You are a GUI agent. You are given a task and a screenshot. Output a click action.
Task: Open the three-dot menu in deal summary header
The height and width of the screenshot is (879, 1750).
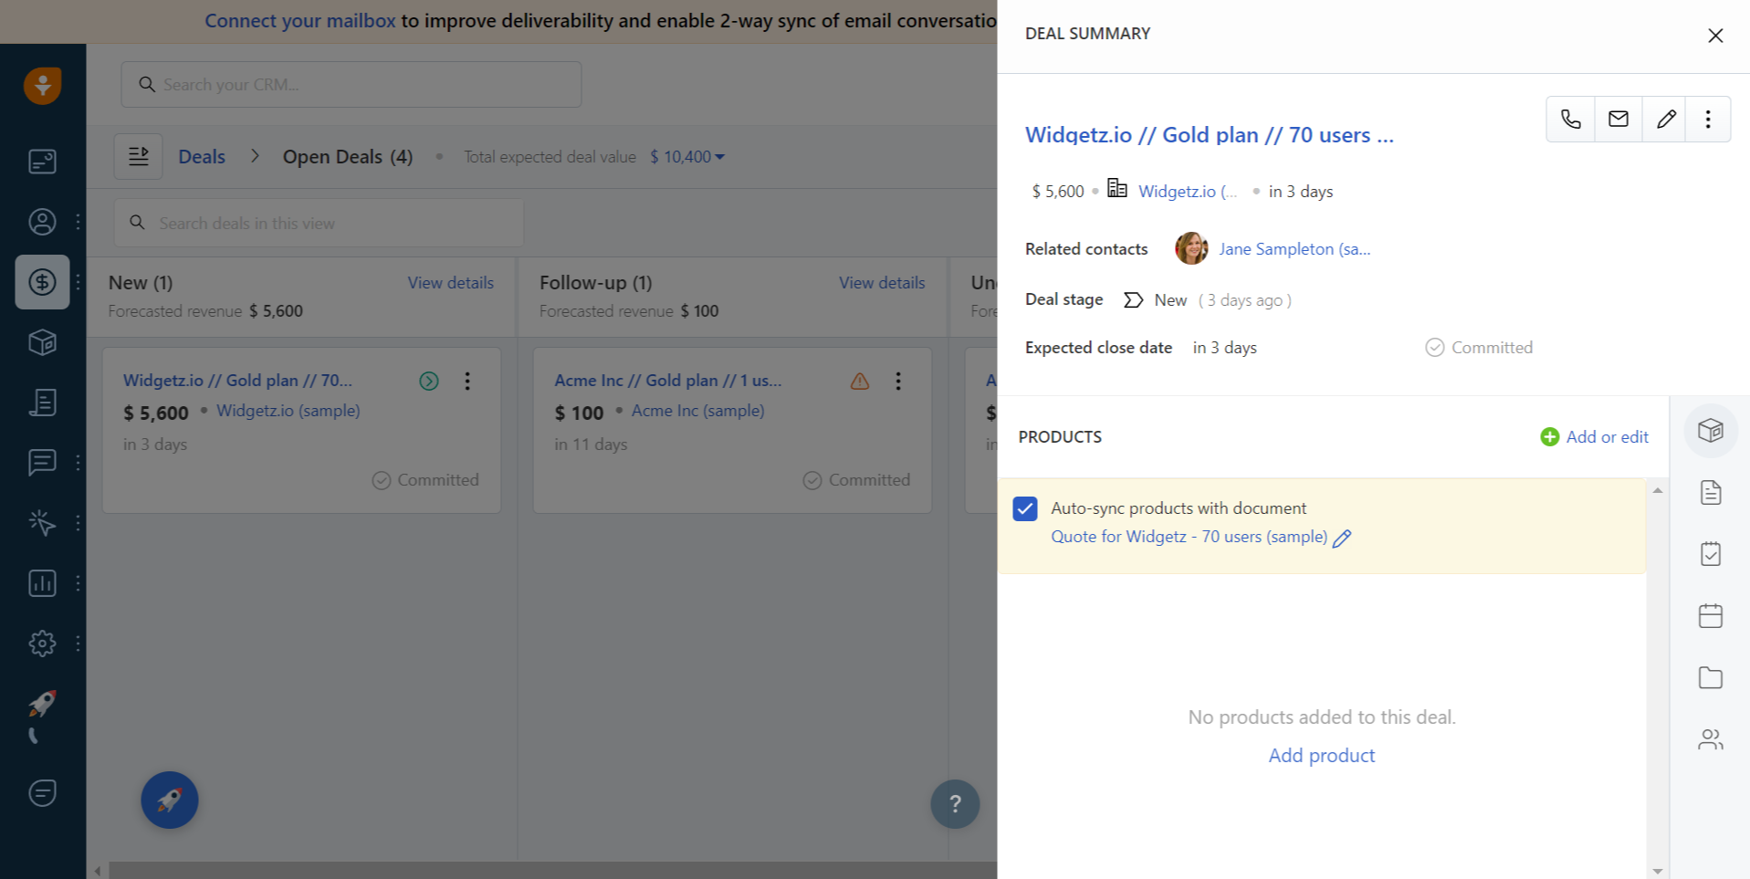coord(1707,119)
